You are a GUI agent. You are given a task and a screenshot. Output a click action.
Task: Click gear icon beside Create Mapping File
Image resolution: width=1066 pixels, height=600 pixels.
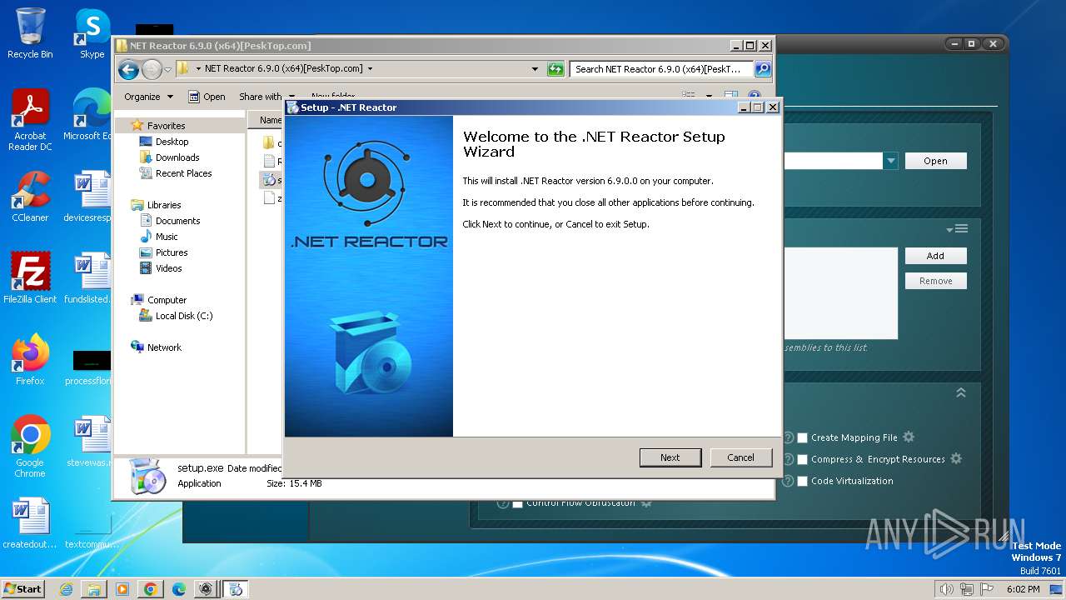909,437
